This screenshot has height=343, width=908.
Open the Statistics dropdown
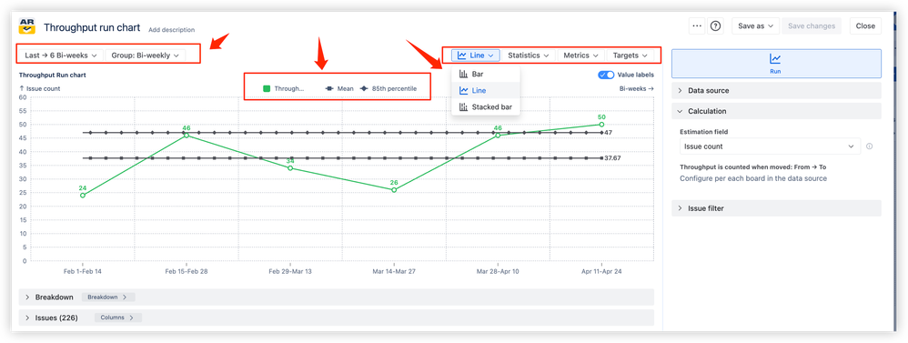click(x=528, y=55)
